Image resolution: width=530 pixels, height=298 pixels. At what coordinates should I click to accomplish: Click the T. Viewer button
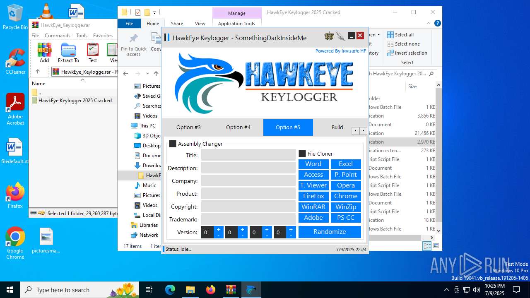tap(313, 185)
